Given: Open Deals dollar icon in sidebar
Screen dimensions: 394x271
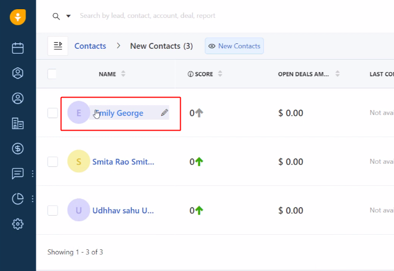Looking at the screenshot, I should [x=18, y=148].
